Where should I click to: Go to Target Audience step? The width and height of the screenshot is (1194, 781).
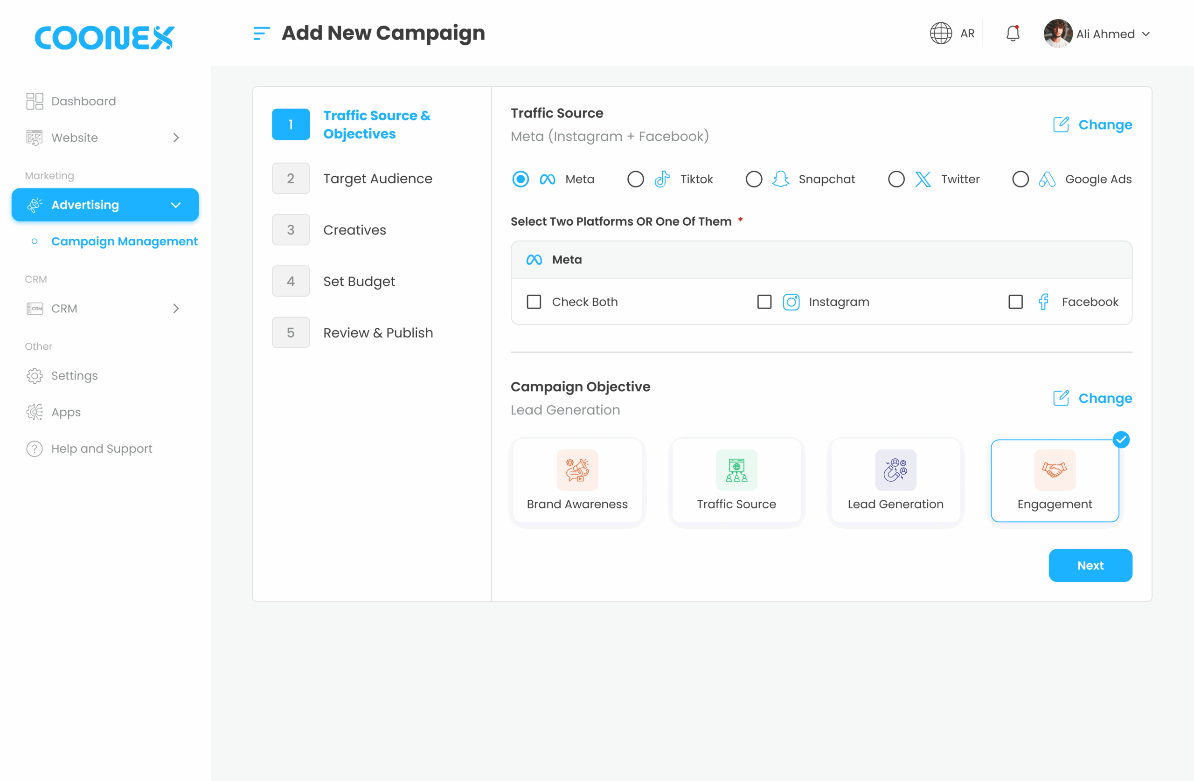377,179
